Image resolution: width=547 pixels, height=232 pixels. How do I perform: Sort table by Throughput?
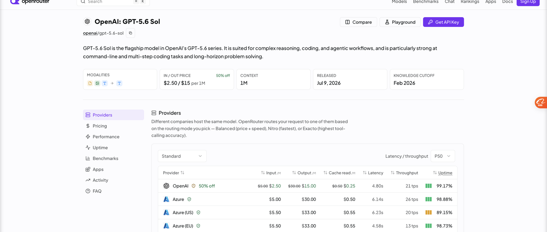[x=404, y=173]
